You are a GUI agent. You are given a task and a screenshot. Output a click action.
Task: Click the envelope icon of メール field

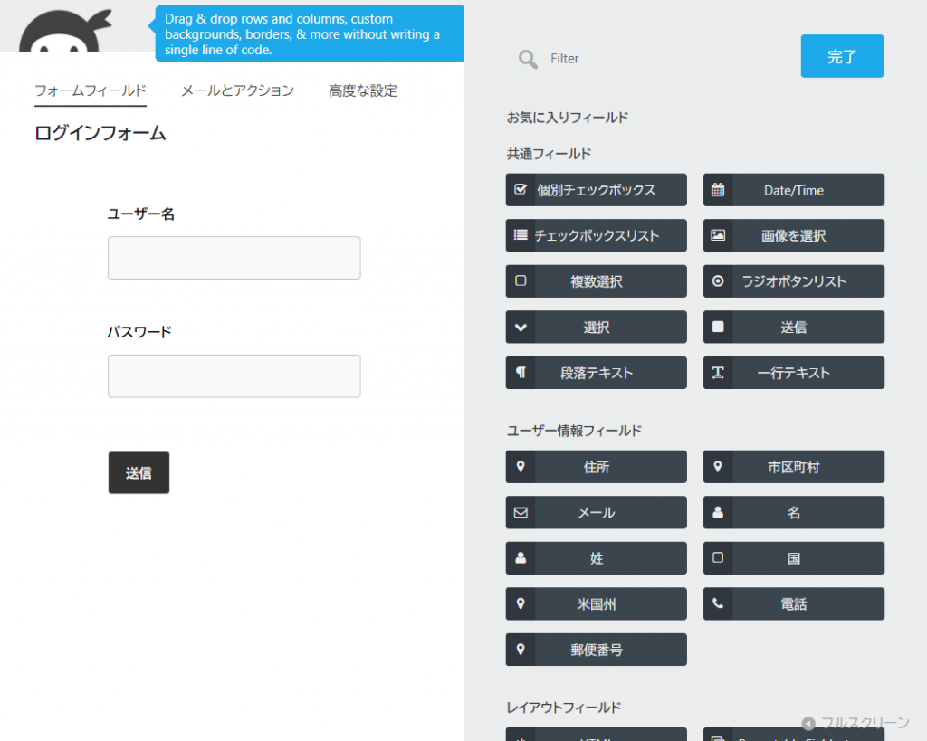pos(521,512)
